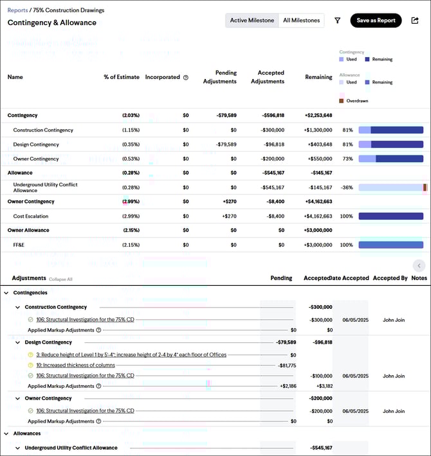Screen dimensions: 431x456
Task: Open the filter icon
Action: pyautogui.click(x=337, y=21)
